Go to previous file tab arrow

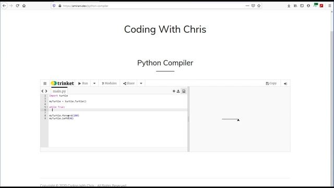pos(42,91)
